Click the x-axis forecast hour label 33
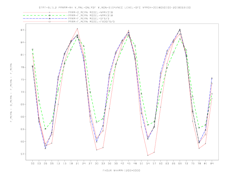Viewport: 231px width, 178px height. coord(103,163)
